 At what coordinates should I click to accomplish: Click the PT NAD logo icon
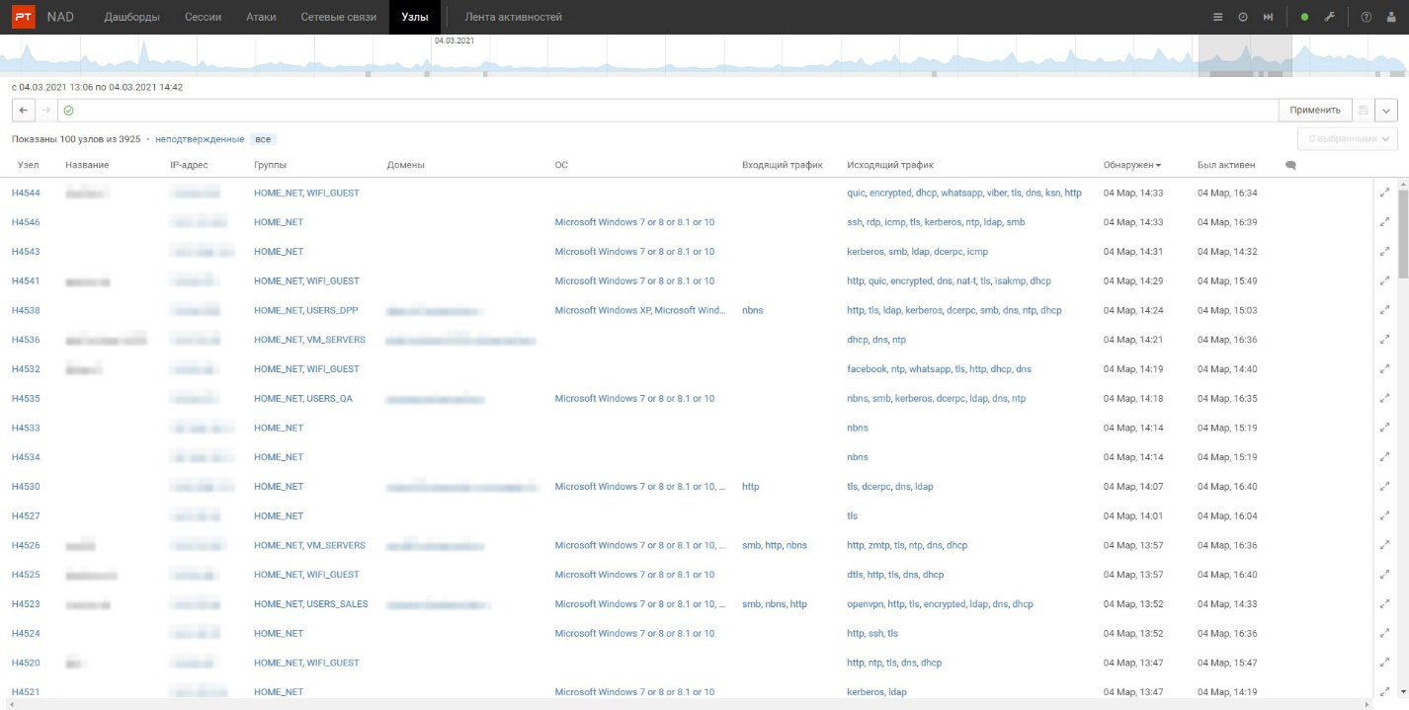25,17
